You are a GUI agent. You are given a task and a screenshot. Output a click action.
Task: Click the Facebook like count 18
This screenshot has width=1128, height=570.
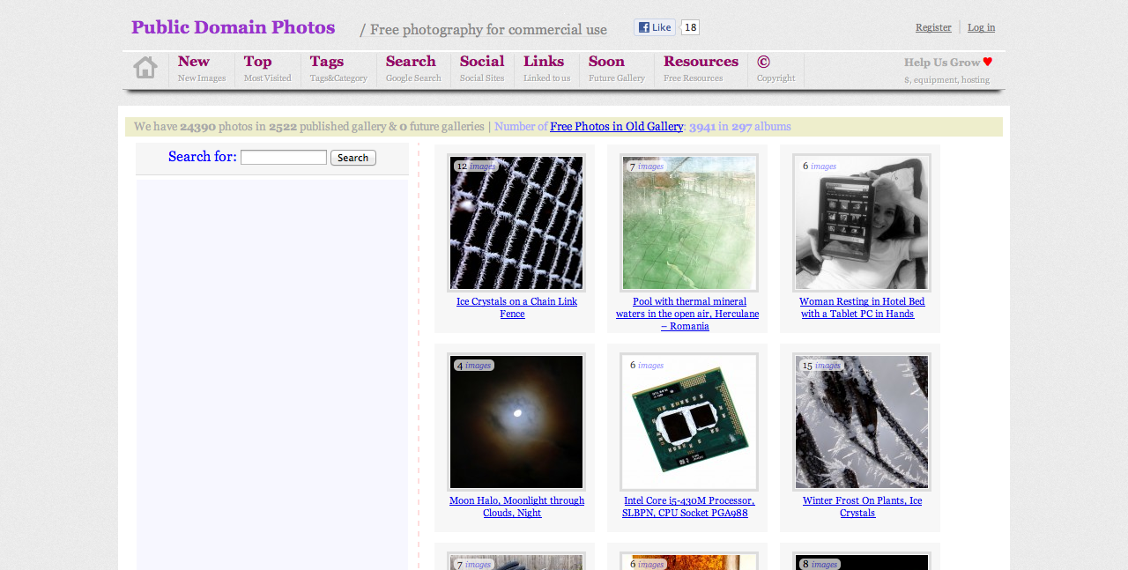[x=690, y=27]
